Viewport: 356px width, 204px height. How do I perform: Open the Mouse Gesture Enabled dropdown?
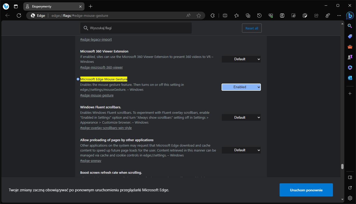(x=241, y=87)
